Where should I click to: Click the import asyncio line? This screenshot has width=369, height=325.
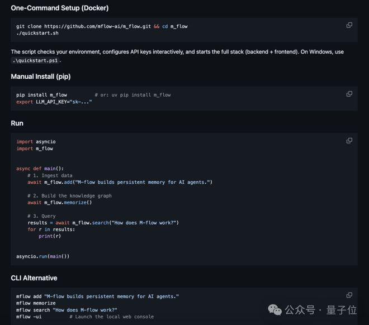click(x=36, y=142)
